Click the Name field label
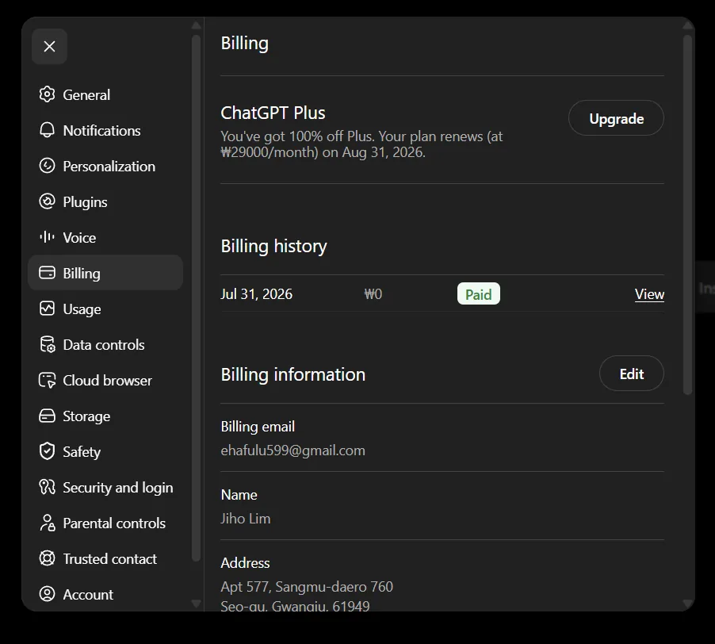 (x=239, y=495)
